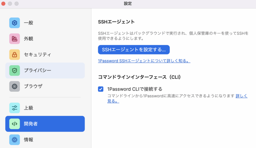This screenshot has width=256, height=148.
Task: Select セキュリティ in the sidebar
Action: [45, 54]
